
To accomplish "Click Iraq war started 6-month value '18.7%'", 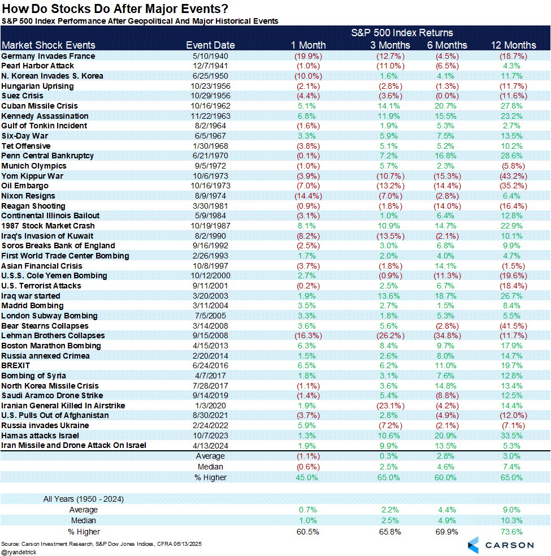I will [445, 296].
